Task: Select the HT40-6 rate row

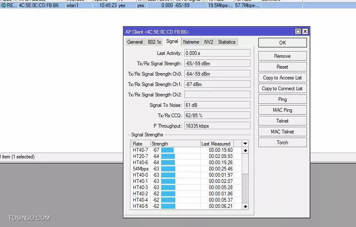Action: tap(187, 163)
